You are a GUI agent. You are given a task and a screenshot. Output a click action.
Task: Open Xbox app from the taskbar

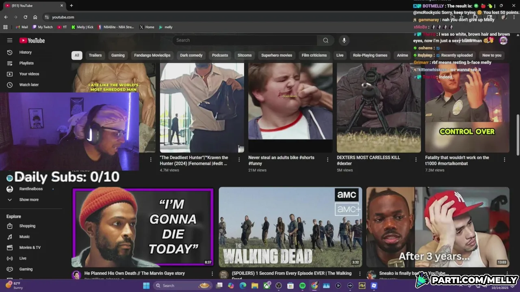[267, 286]
